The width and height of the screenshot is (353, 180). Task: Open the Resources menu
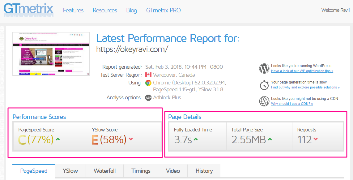(x=105, y=11)
